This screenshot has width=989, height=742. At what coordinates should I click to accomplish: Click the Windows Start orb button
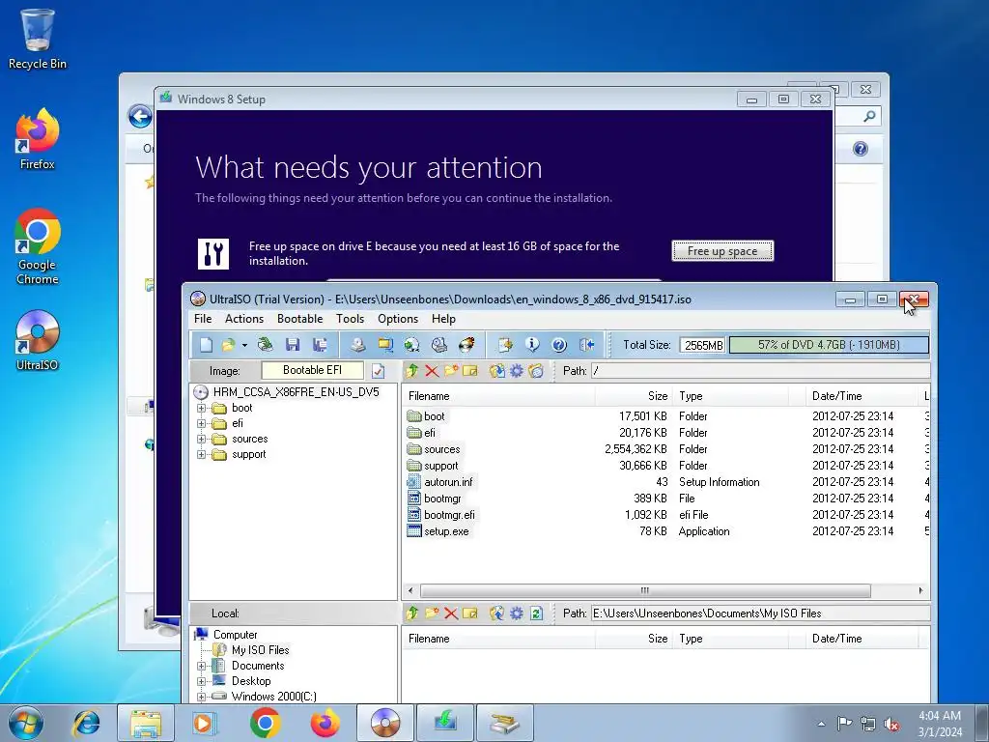[x=26, y=723]
